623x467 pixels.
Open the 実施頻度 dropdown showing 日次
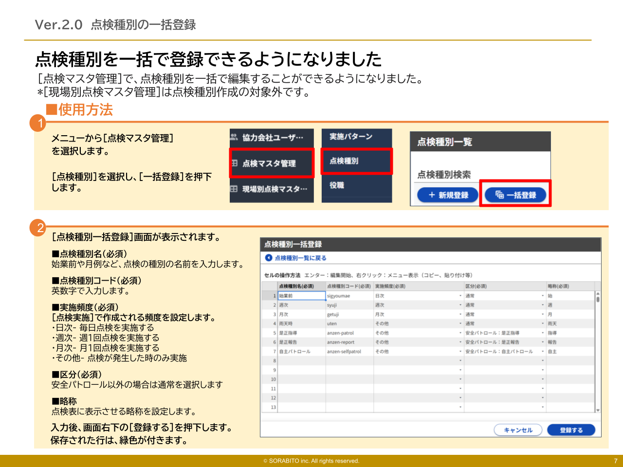click(x=460, y=296)
